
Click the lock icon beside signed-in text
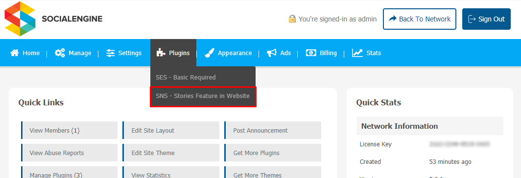pyautogui.click(x=292, y=19)
